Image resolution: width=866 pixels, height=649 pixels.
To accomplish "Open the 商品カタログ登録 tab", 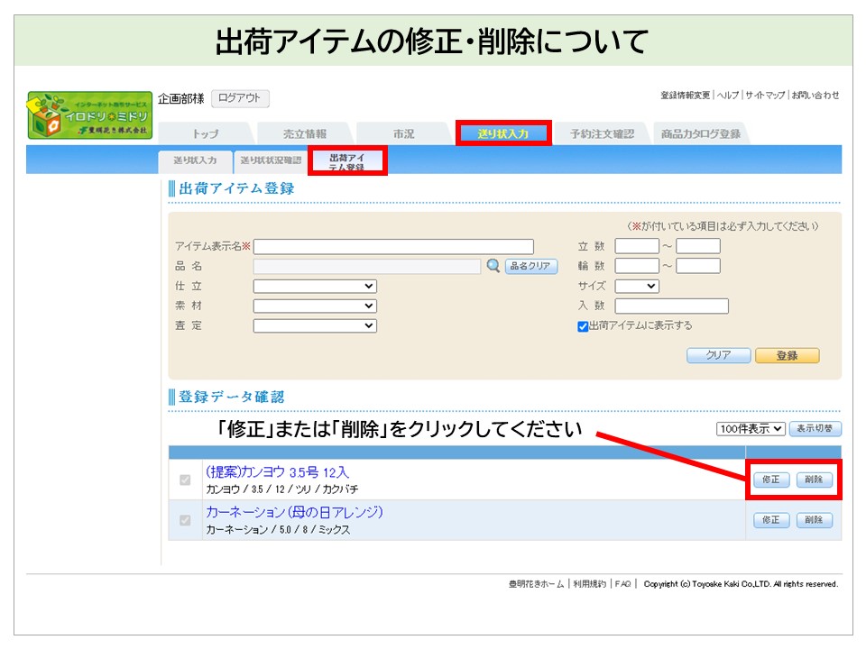I will click(x=700, y=134).
